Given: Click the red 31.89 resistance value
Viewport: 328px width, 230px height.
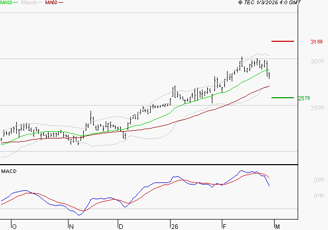Looking at the screenshot, I should tap(316, 42).
